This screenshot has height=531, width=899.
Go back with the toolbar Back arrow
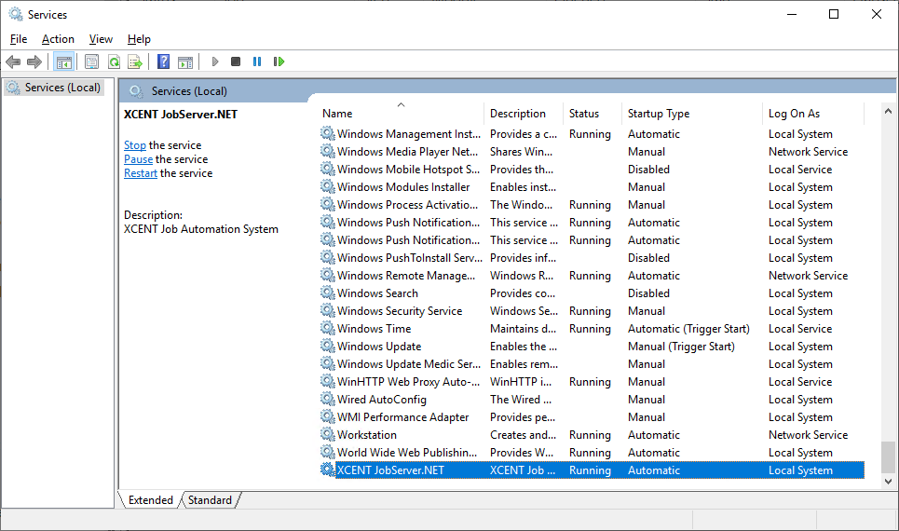click(x=13, y=61)
